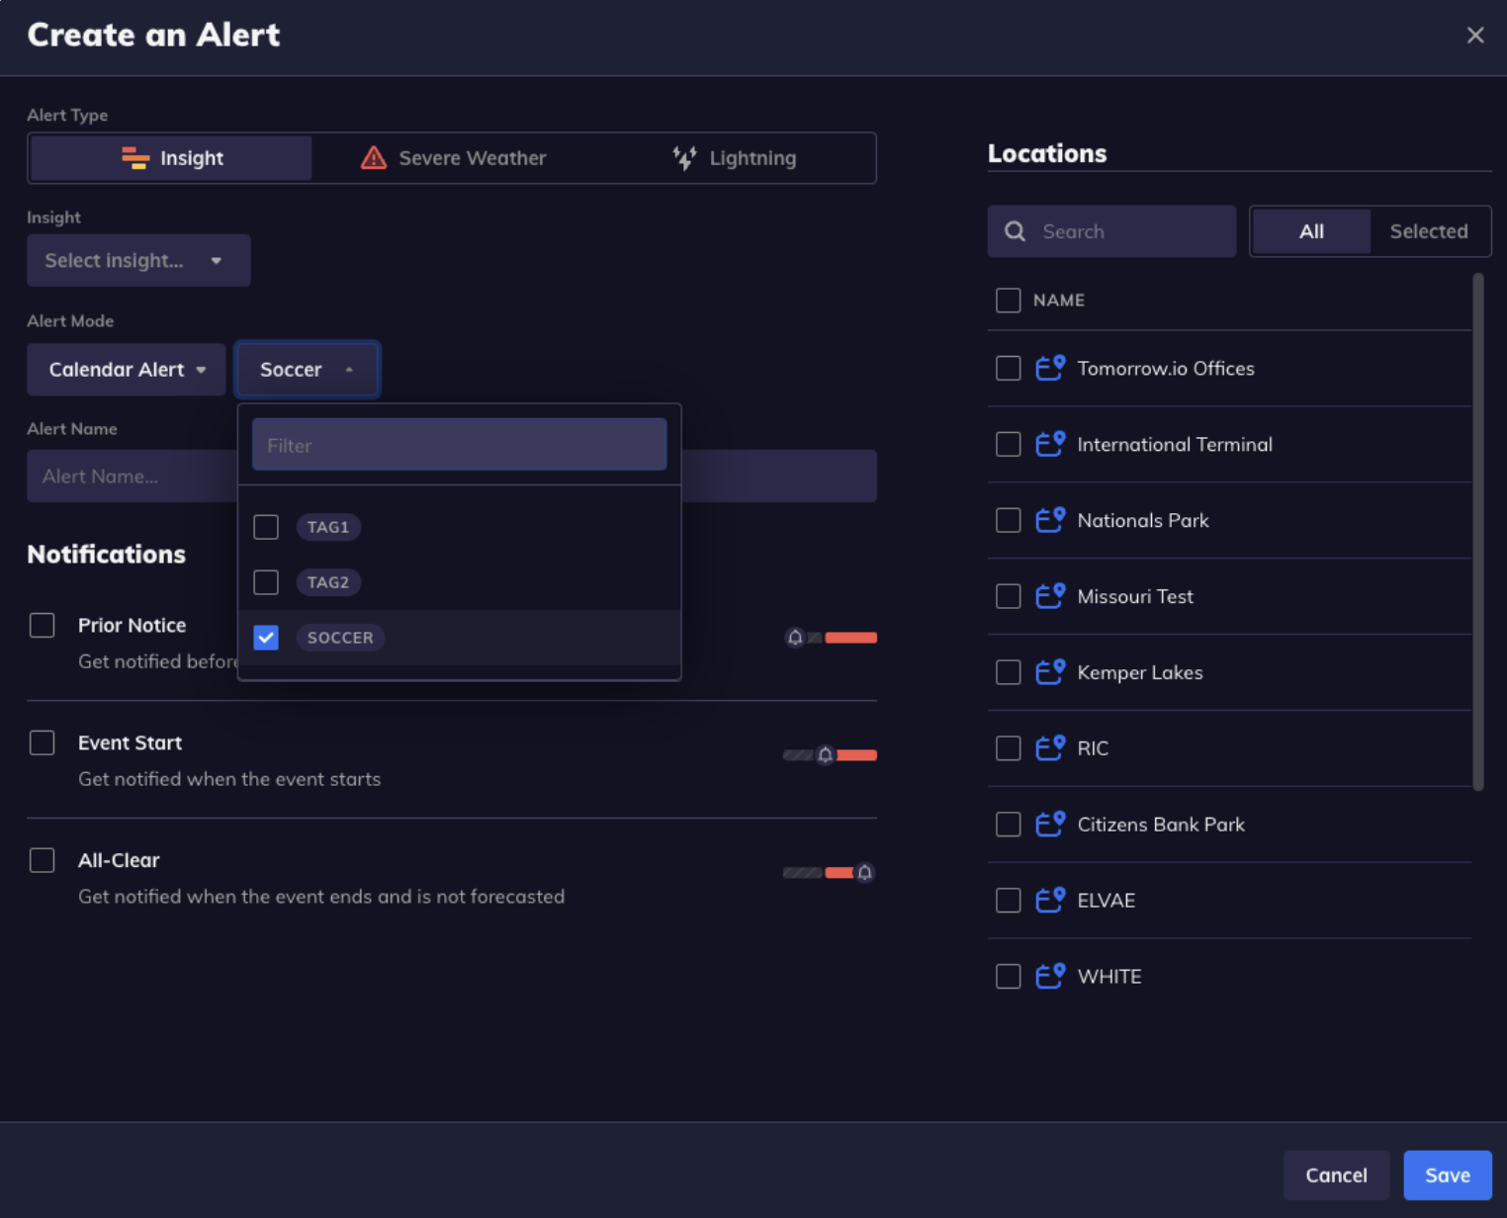Show only Selected locations tab
The image size is (1507, 1218).
coord(1428,231)
